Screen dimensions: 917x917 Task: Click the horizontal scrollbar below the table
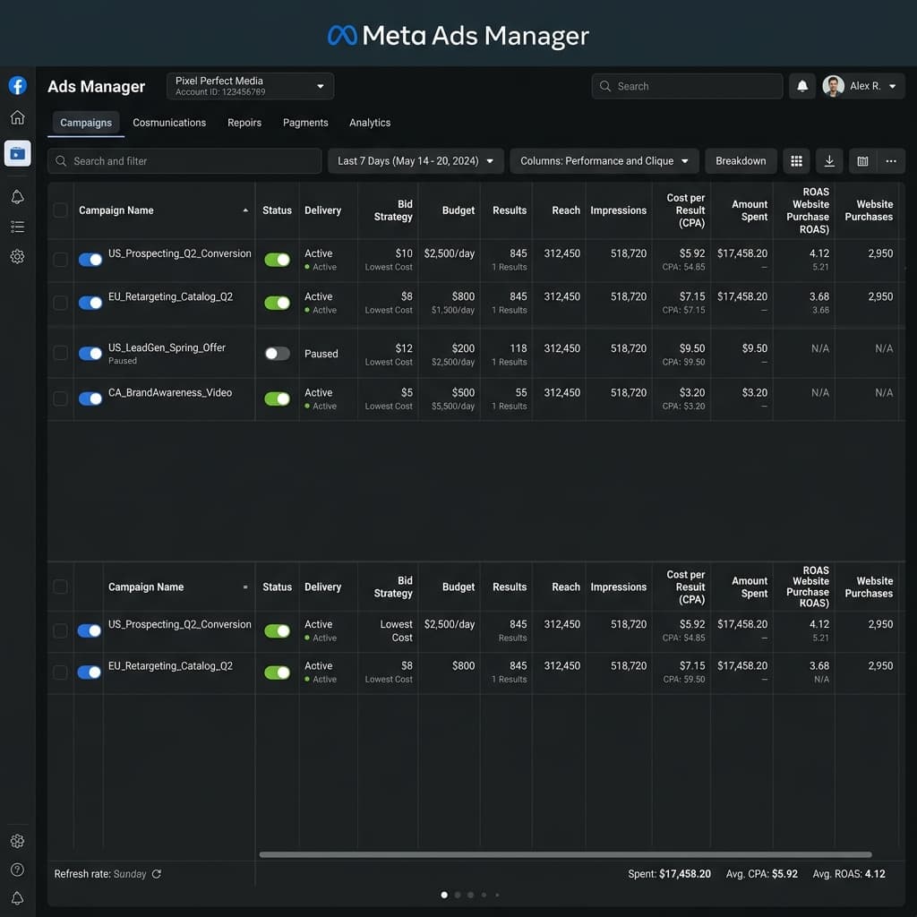pos(564,854)
